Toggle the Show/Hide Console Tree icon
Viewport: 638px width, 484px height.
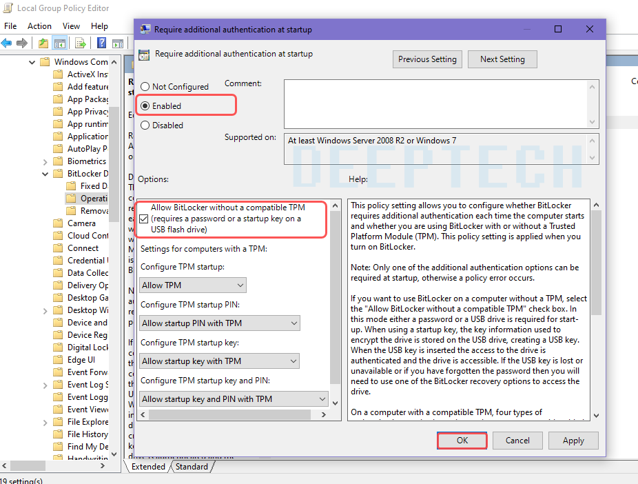coord(60,43)
